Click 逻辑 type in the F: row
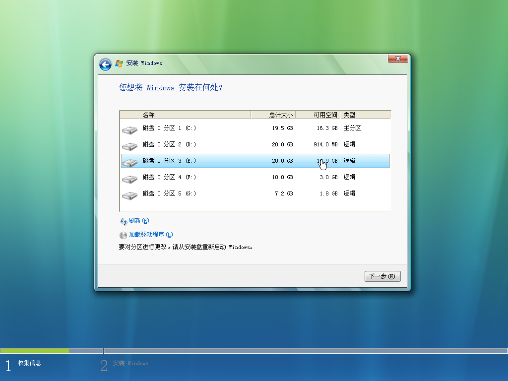This screenshot has height=381, width=508. click(x=349, y=177)
